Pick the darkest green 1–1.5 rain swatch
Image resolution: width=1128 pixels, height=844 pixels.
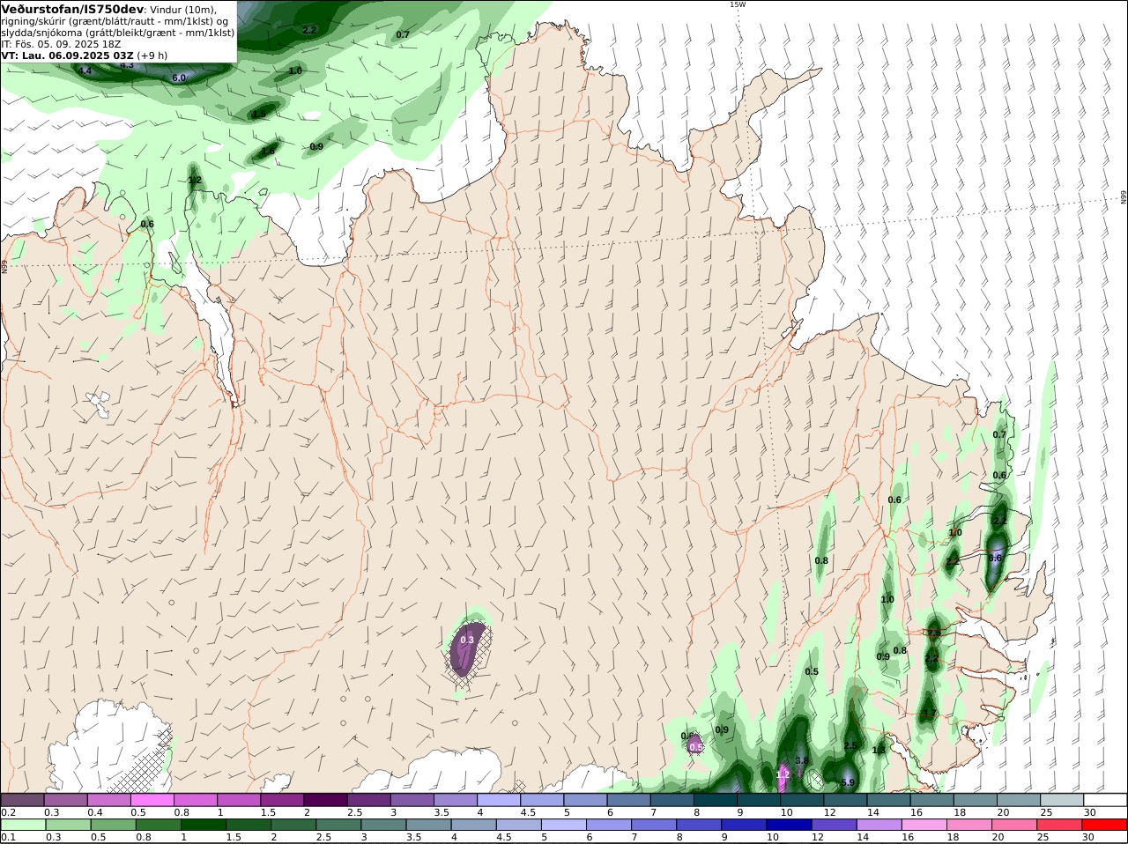[x=203, y=825]
